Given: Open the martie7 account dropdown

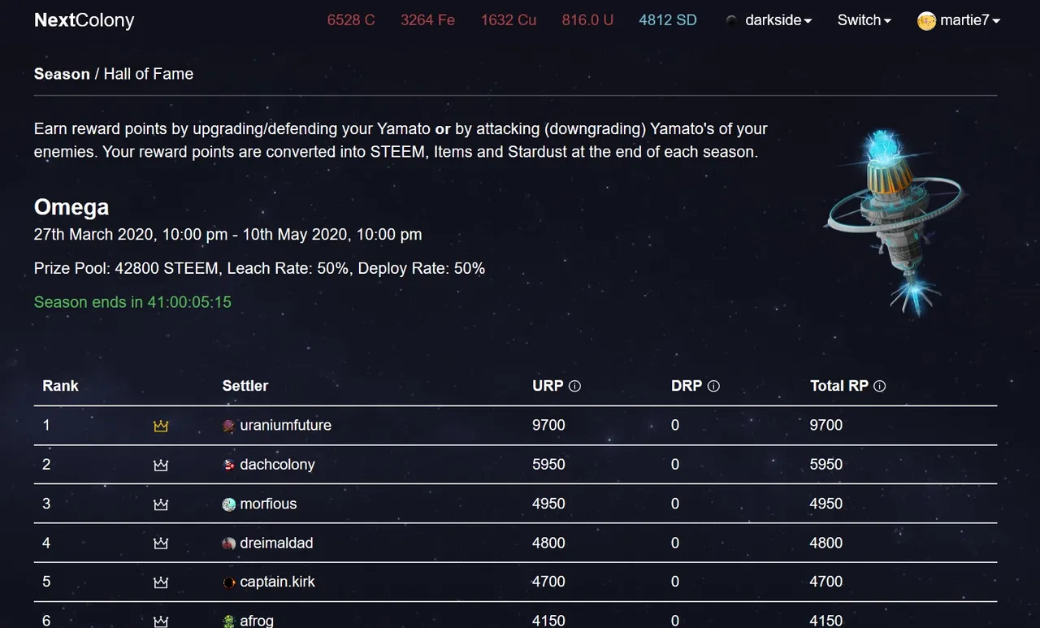Looking at the screenshot, I should tap(959, 20).
